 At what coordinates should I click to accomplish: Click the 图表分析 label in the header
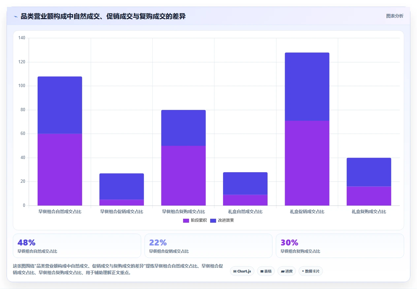(395, 16)
